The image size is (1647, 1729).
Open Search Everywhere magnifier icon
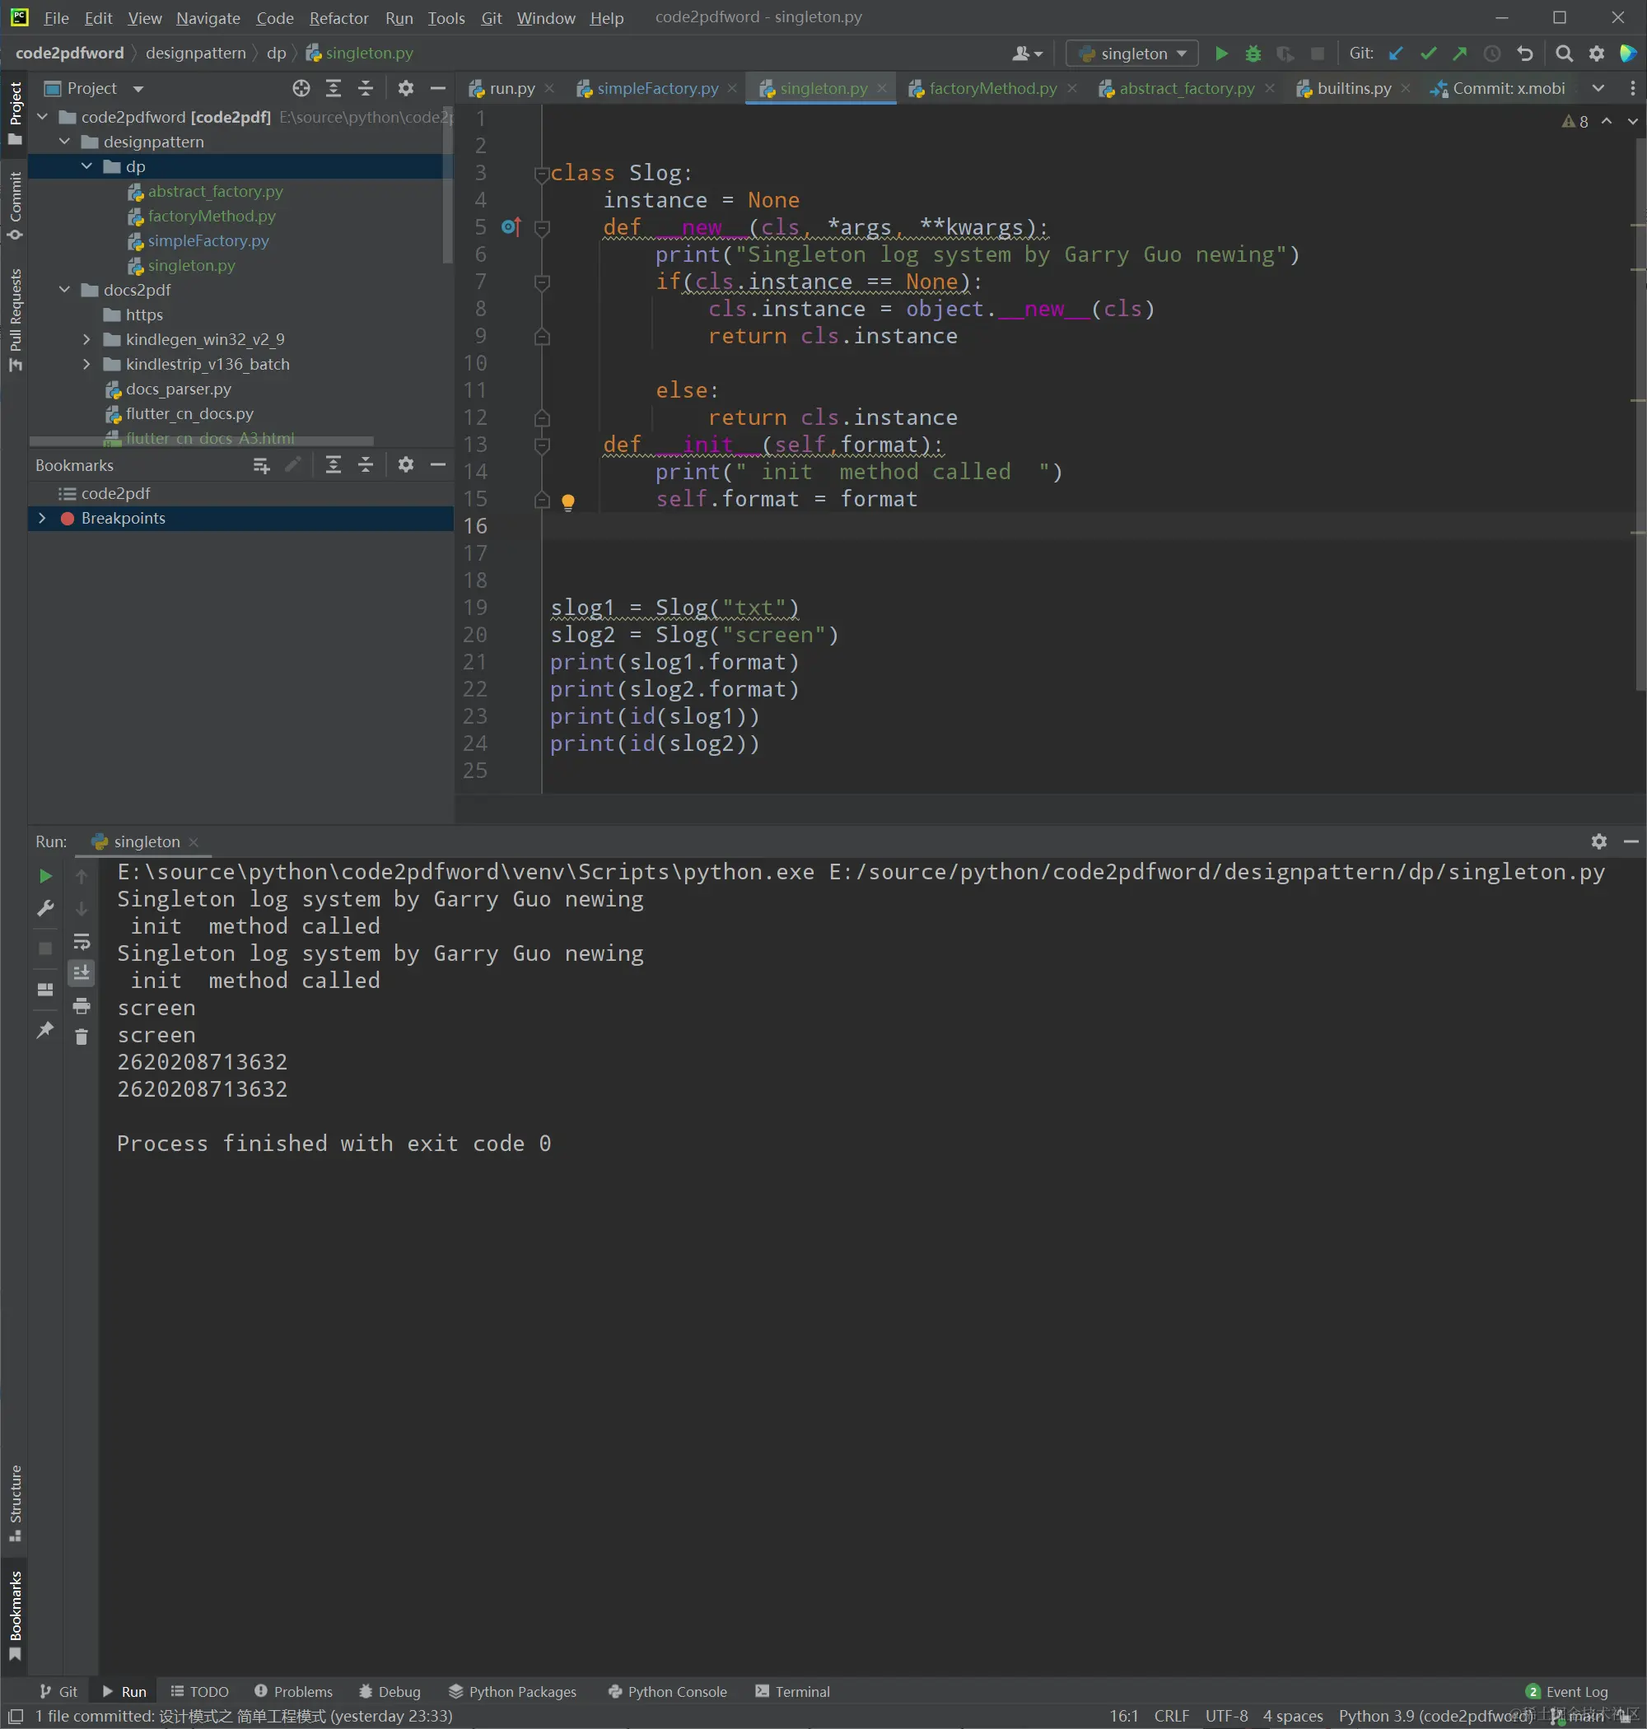pyautogui.click(x=1564, y=54)
